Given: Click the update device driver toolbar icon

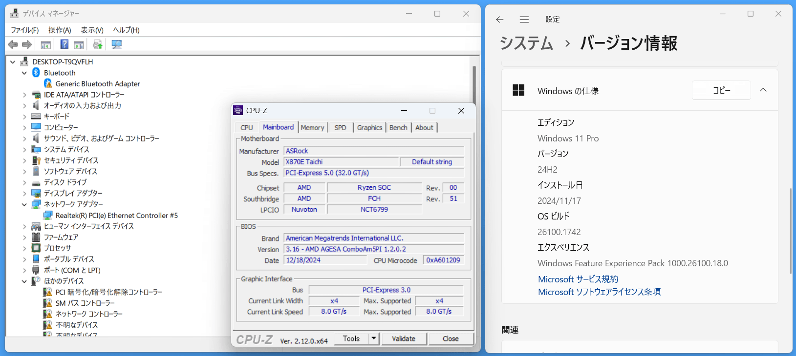Looking at the screenshot, I should pos(97,45).
